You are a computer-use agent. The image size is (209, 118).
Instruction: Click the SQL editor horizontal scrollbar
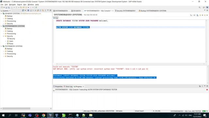pos(130,64)
